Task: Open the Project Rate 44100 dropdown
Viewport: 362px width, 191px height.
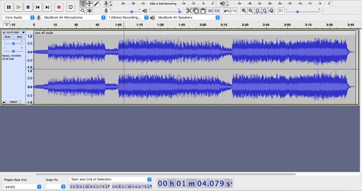Action: [23, 186]
